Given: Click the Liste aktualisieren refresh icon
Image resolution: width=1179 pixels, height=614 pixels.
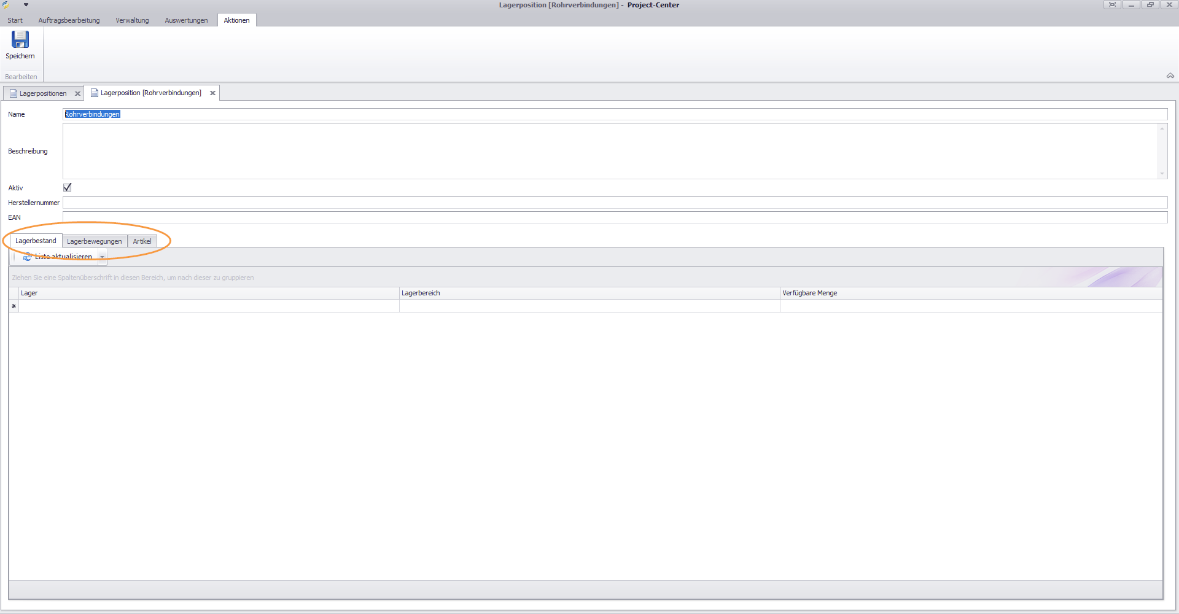Looking at the screenshot, I should point(28,257).
